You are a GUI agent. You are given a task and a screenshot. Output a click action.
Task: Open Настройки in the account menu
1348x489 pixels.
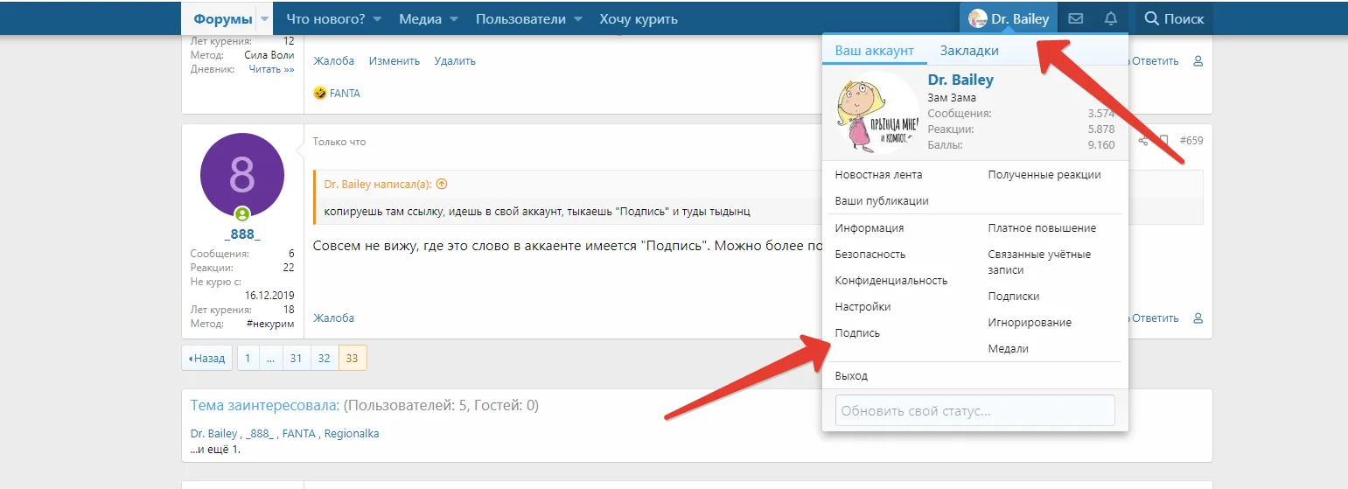863,306
